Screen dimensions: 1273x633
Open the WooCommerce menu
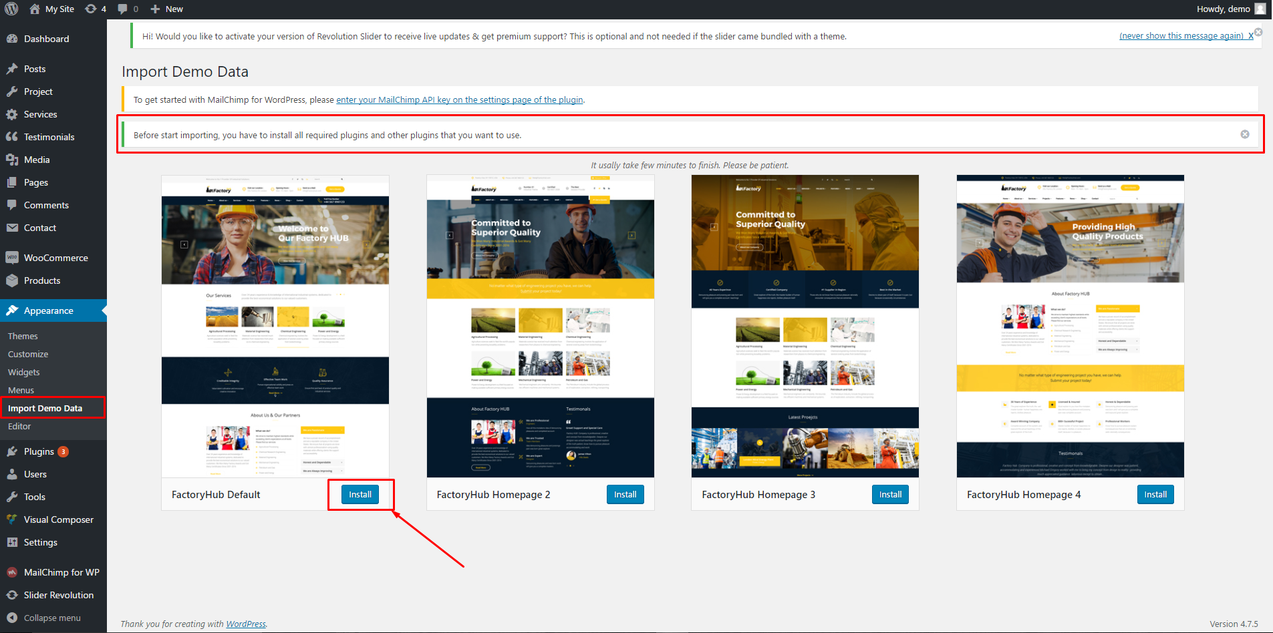pos(55,258)
